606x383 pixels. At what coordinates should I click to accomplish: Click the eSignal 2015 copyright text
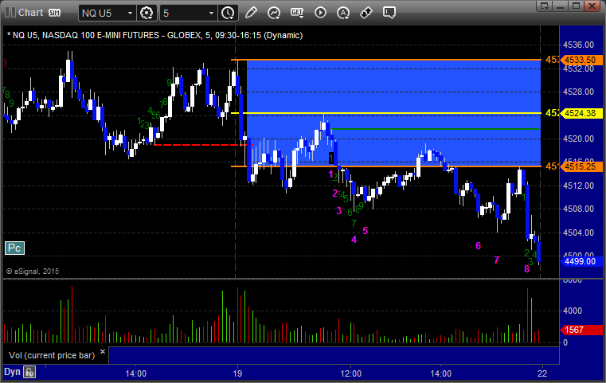pos(33,272)
